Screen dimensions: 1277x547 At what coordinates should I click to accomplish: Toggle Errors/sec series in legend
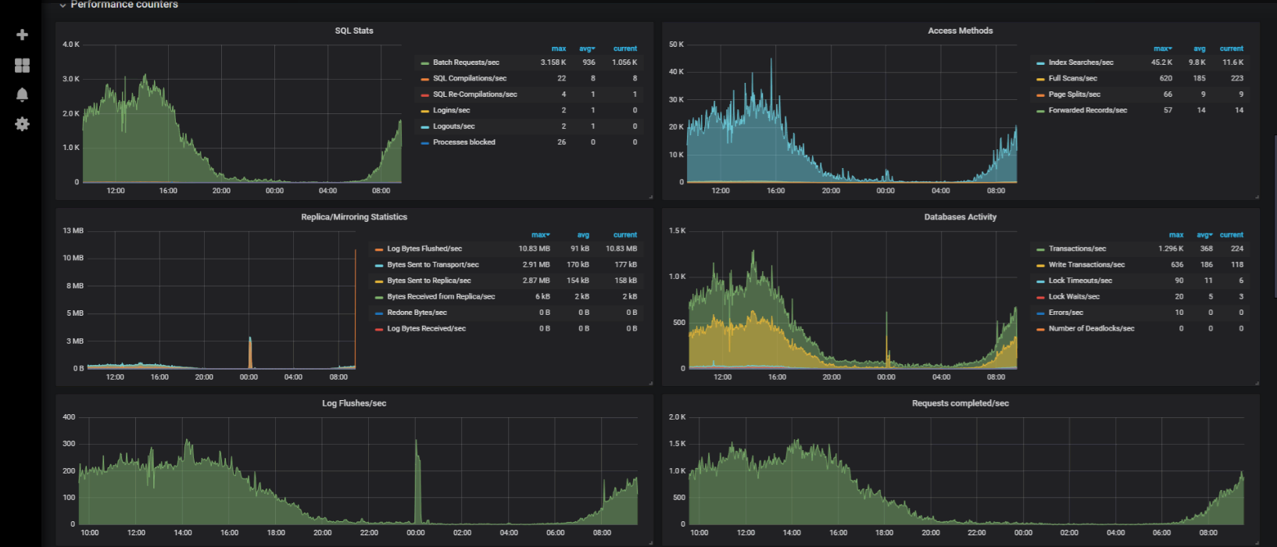pyautogui.click(x=1066, y=313)
